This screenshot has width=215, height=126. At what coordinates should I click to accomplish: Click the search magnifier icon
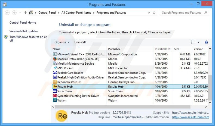click(205, 13)
